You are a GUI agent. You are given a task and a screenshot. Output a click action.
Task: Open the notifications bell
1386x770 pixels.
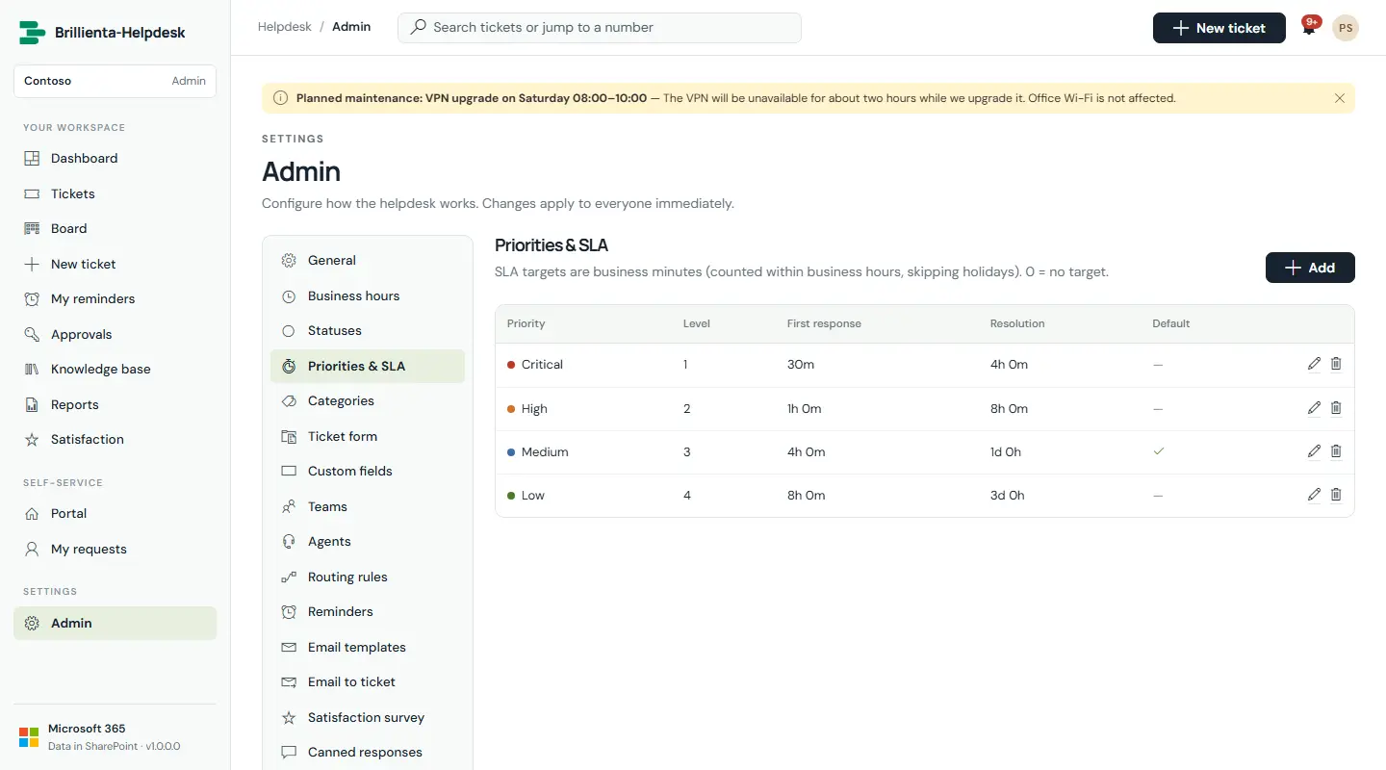[1309, 27]
